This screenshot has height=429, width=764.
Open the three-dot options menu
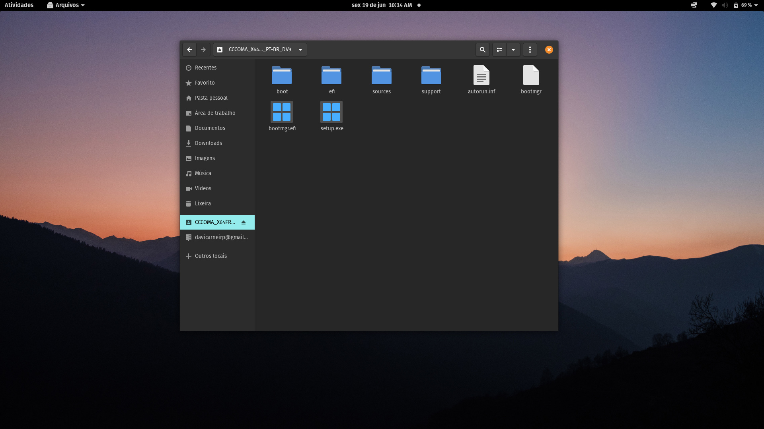point(530,49)
